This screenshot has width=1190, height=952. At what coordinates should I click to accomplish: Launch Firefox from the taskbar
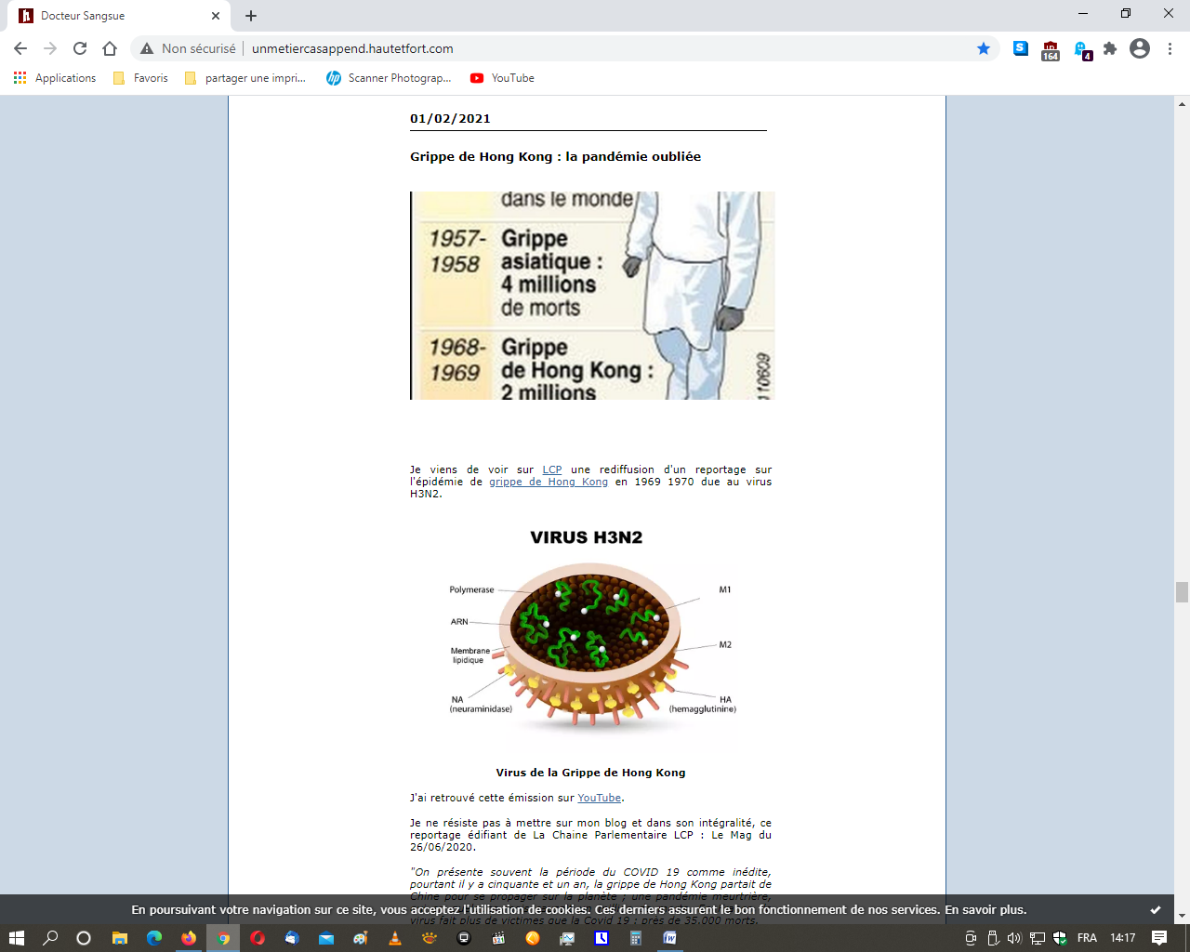189,938
